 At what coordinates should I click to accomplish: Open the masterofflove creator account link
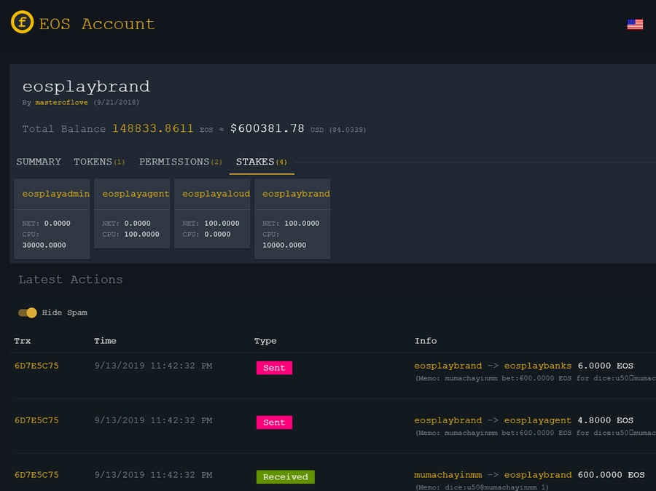pos(61,103)
